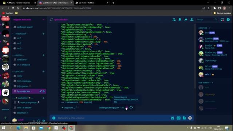The width and height of the screenshot is (233, 131).
Task: Click the plus attach button in message box
Action: pyautogui.click(x=54, y=118)
